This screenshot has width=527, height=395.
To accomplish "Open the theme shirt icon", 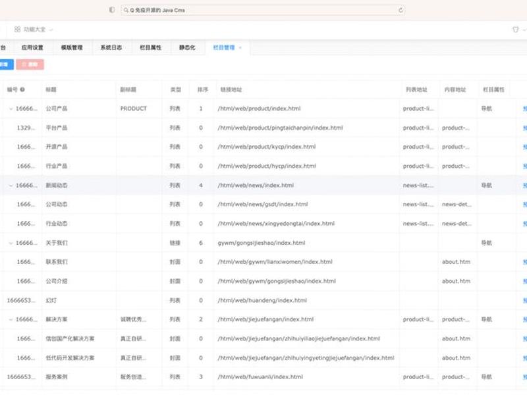I will 516,30.
